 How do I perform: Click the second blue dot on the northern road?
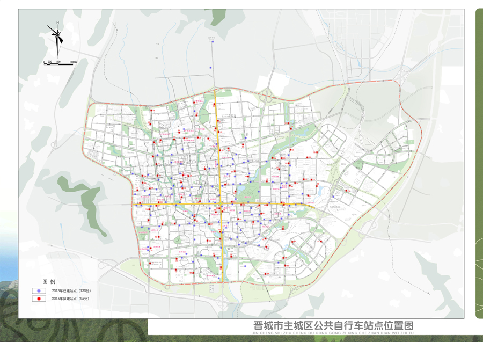coord(210,67)
